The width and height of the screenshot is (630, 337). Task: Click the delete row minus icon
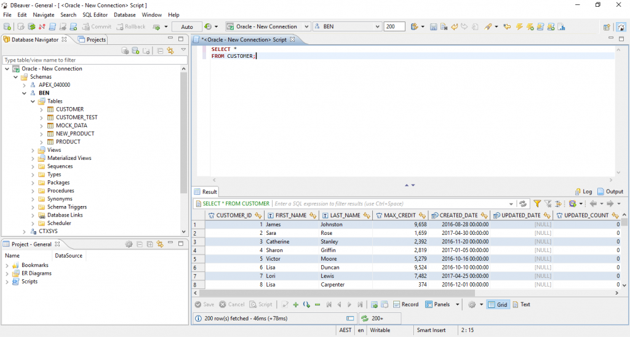(317, 304)
